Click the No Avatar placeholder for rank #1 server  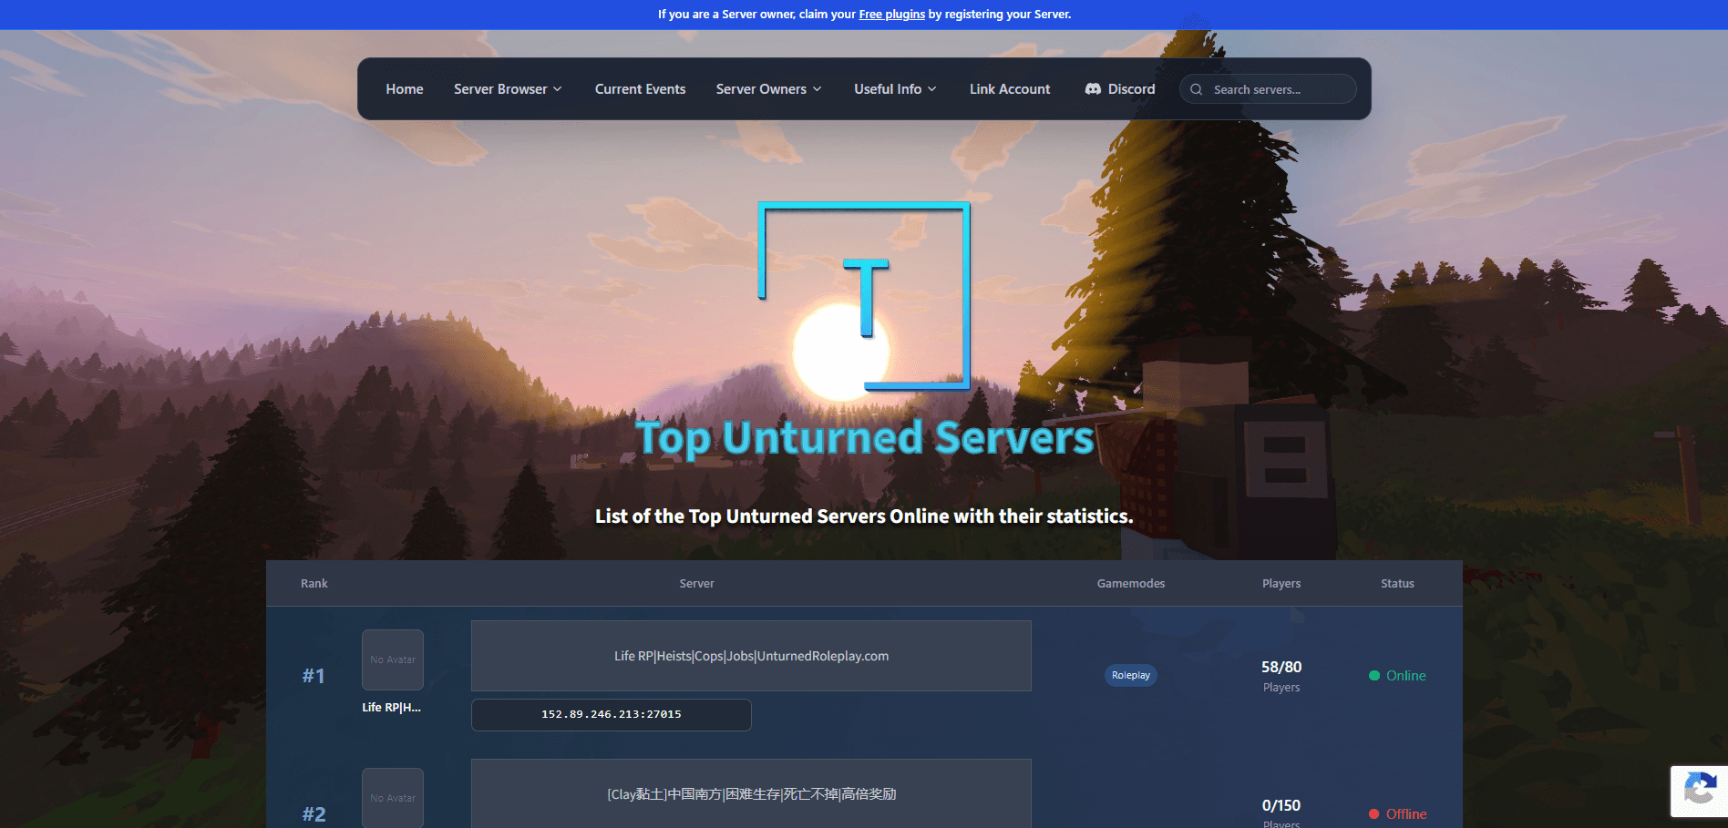[x=392, y=659]
